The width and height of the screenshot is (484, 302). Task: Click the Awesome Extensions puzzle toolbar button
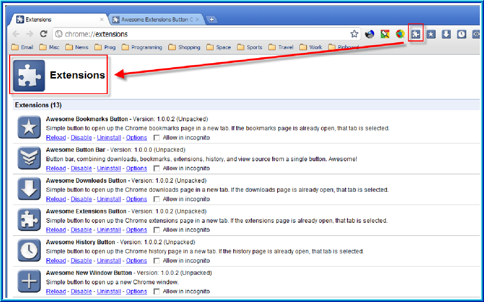[416, 34]
